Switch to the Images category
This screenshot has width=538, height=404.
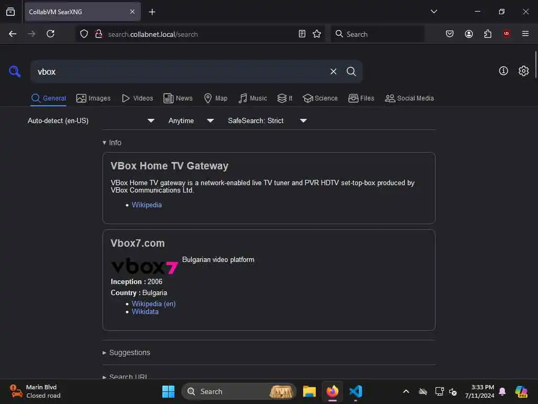tap(94, 98)
